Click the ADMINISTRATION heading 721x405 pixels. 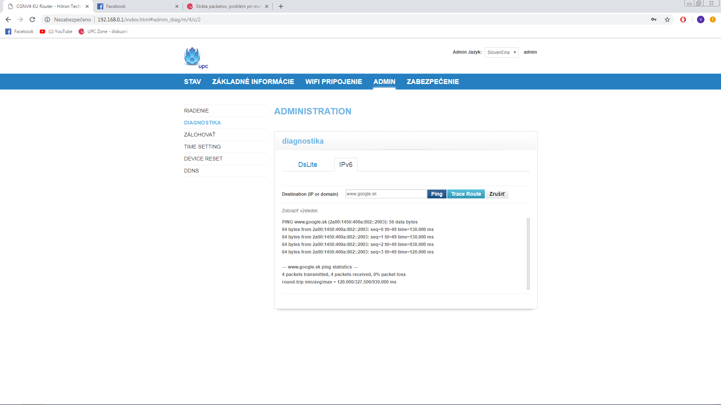(x=312, y=111)
